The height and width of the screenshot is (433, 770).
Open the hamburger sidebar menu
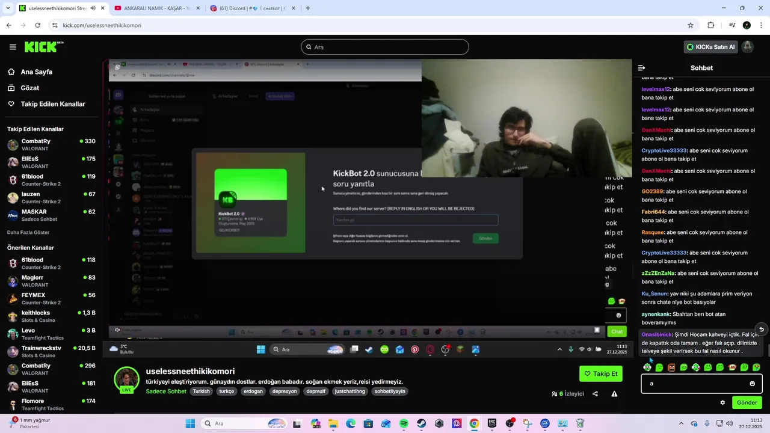(13, 47)
